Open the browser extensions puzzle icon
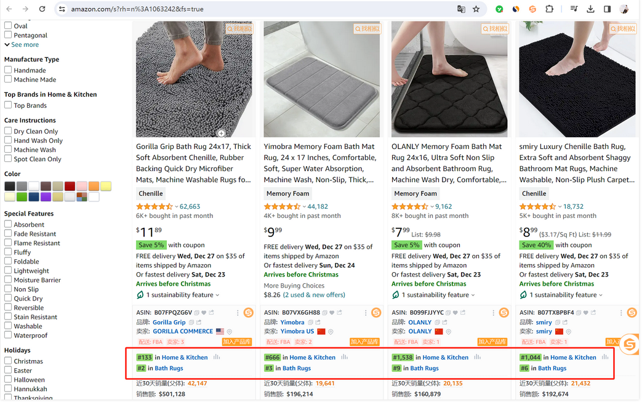 pyautogui.click(x=549, y=9)
